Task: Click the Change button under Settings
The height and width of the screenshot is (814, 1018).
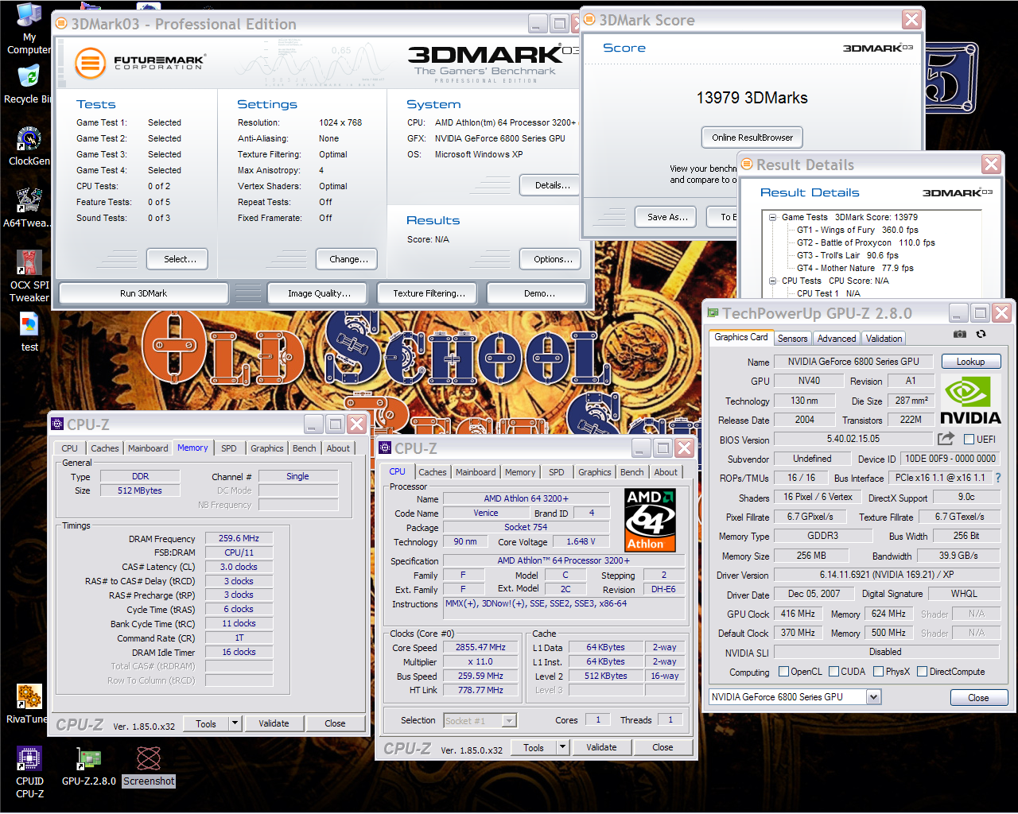Action: click(x=348, y=259)
